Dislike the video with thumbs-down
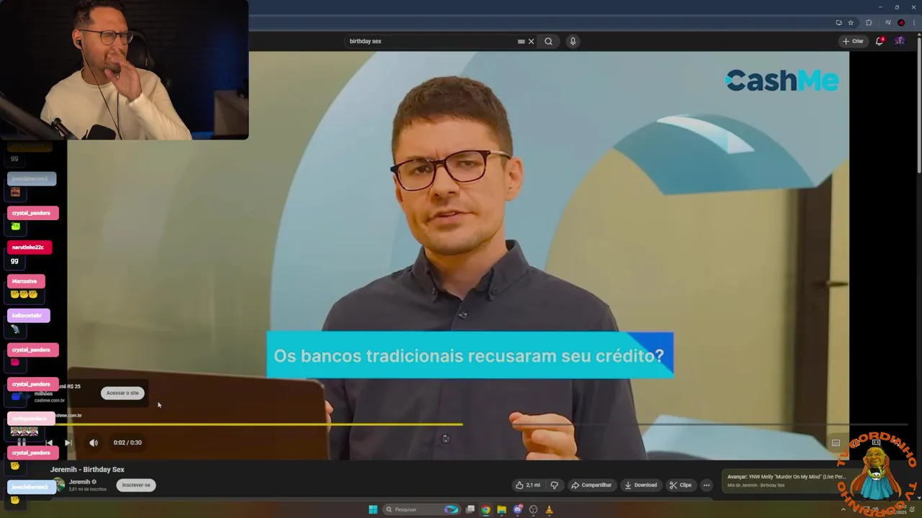The height and width of the screenshot is (518, 922). tap(554, 485)
